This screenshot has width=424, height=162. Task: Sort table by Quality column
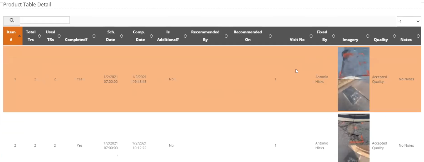[384, 36]
